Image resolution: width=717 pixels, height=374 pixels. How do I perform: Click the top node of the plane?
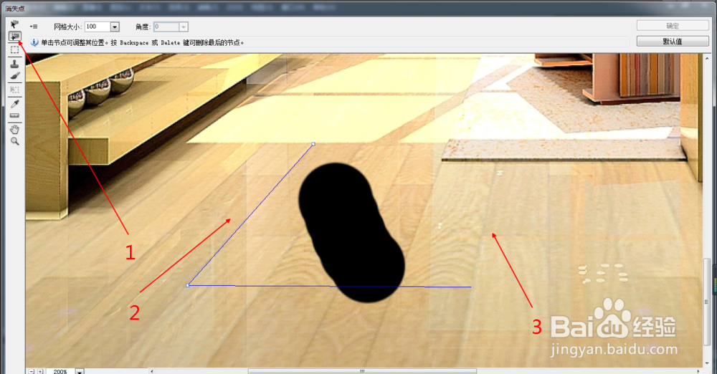(x=313, y=144)
